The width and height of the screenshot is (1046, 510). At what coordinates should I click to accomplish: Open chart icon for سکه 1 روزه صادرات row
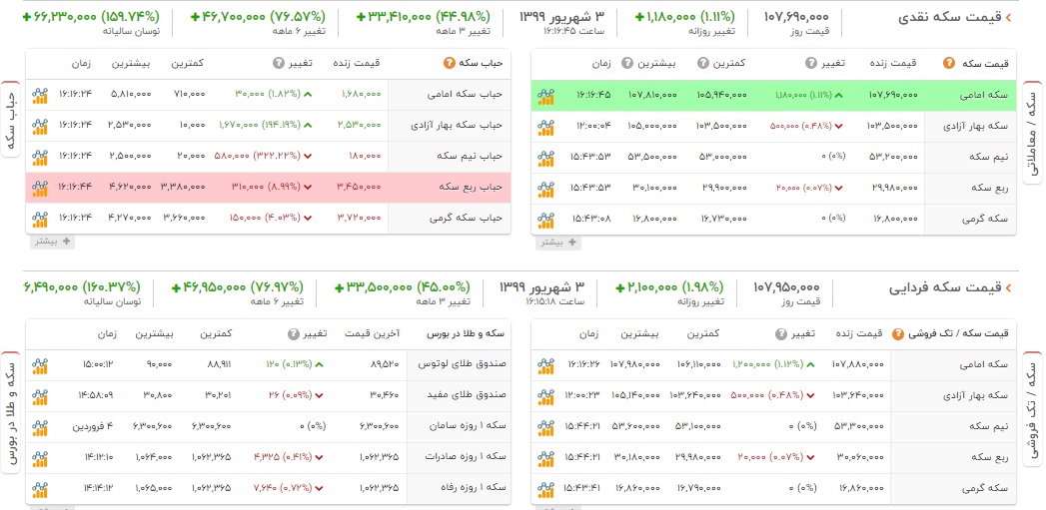(40, 457)
